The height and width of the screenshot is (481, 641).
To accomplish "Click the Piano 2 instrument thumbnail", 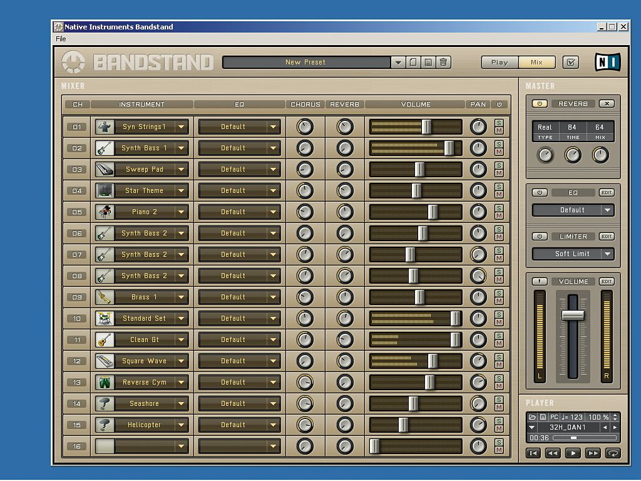I will [105, 212].
